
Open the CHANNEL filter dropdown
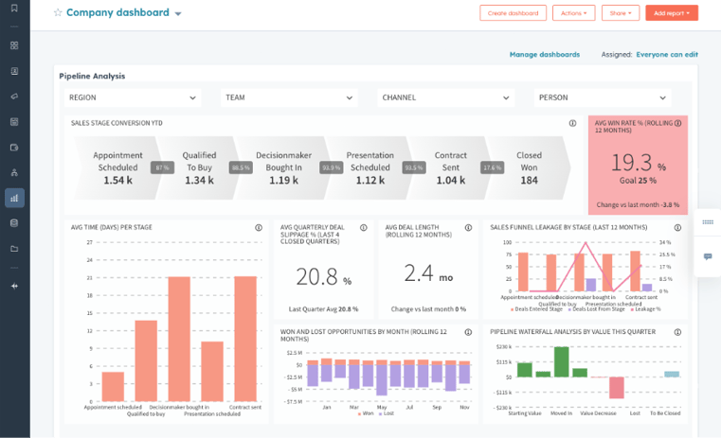click(446, 97)
